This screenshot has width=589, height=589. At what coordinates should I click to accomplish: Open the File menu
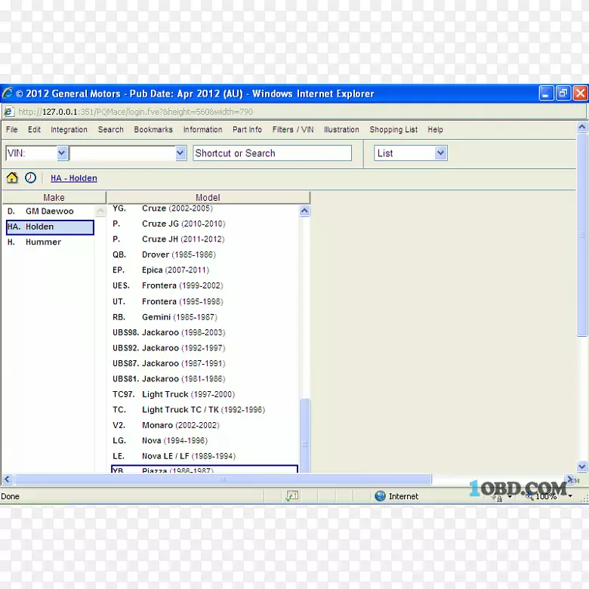pos(11,130)
